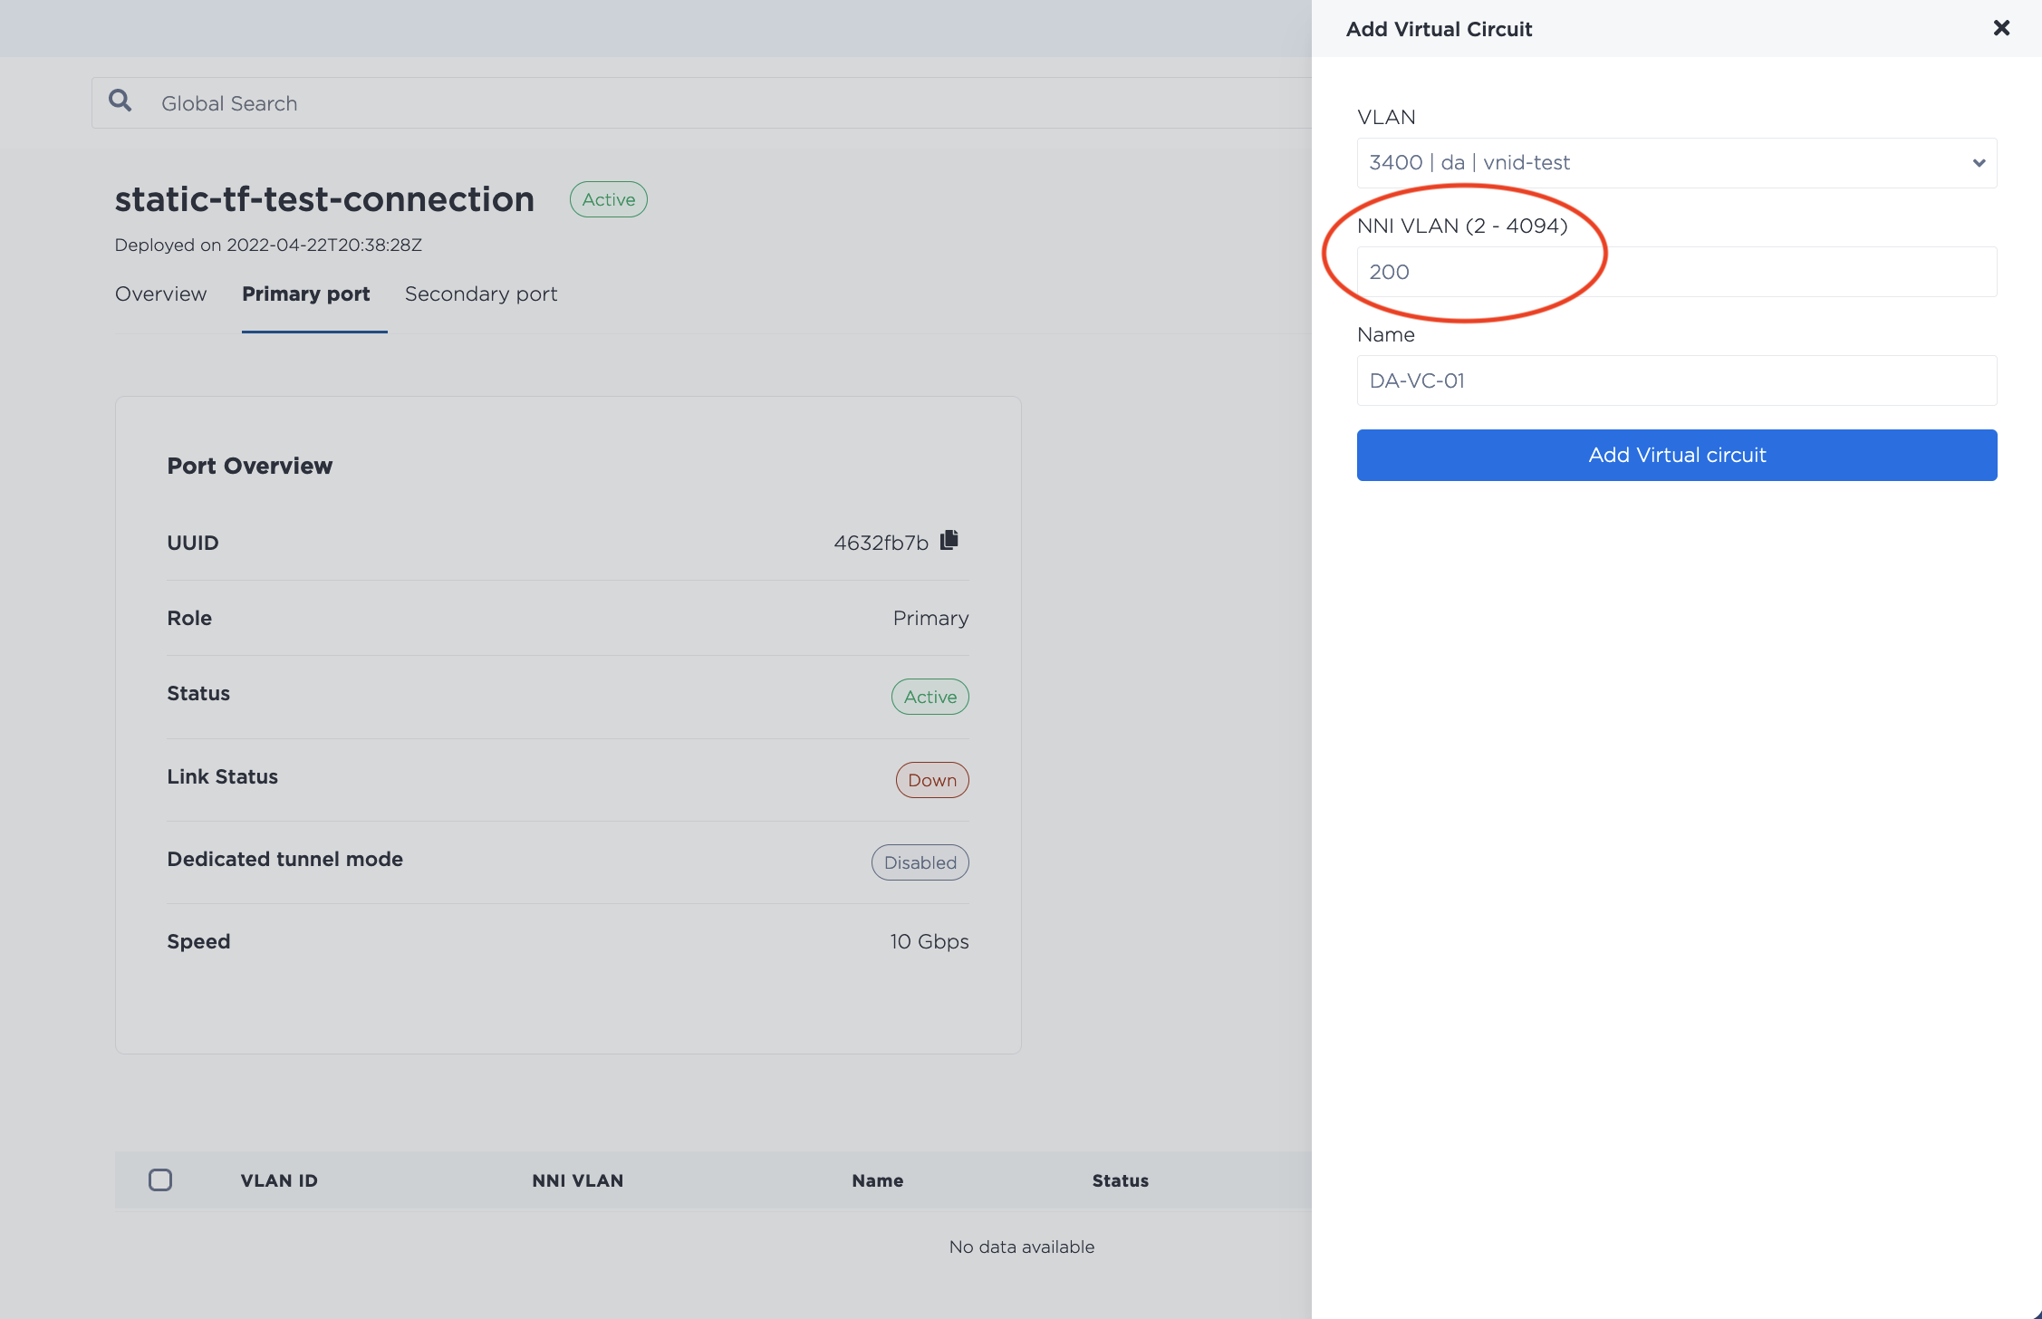The width and height of the screenshot is (2042, 1319).
Task: Click the Primary role value
Action: point(931,618)
